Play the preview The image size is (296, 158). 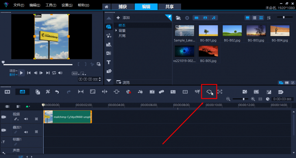21,73
